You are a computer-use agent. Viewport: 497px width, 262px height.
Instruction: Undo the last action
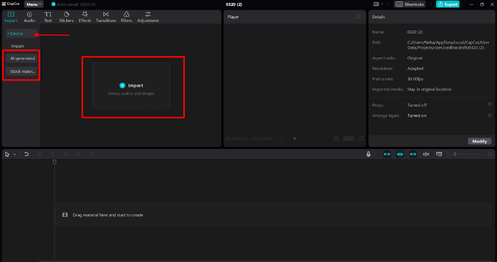tap(27, 154)
